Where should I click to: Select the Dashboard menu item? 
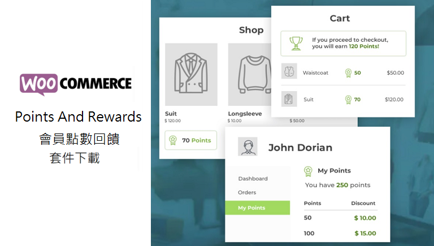point(253,179)
